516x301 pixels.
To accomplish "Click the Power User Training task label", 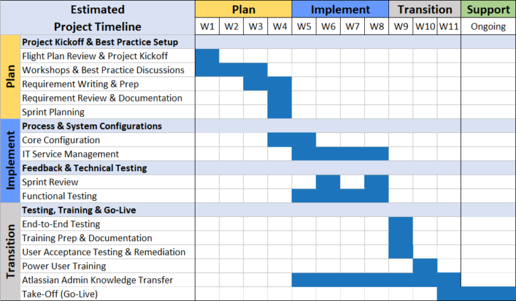I will click(64, 266).
